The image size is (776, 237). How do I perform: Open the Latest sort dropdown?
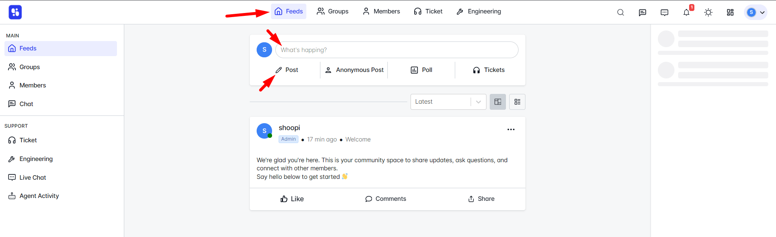[x=448, y=102]
